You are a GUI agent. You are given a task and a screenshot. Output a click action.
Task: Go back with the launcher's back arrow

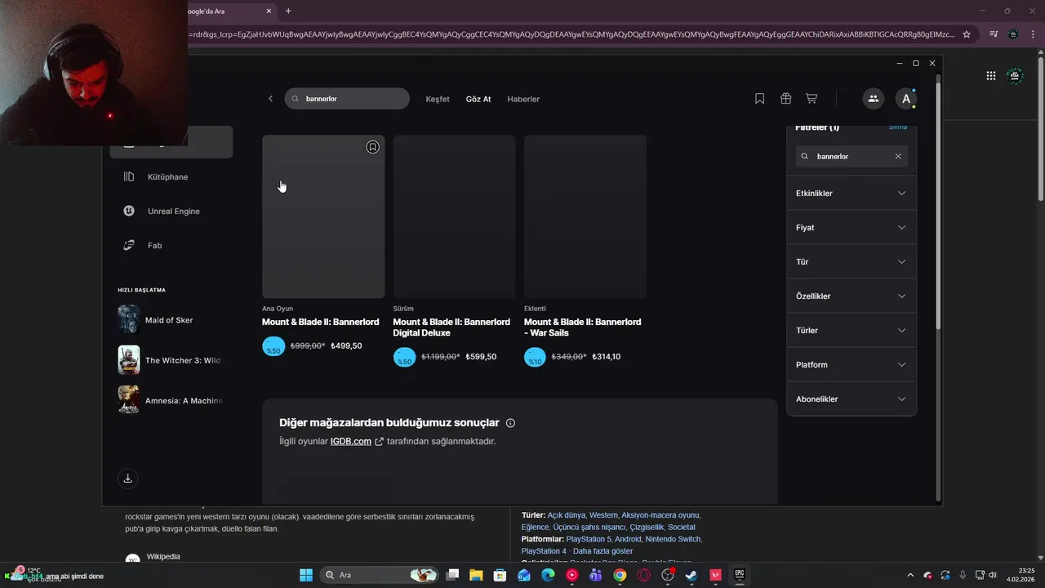tap(271, 99)
